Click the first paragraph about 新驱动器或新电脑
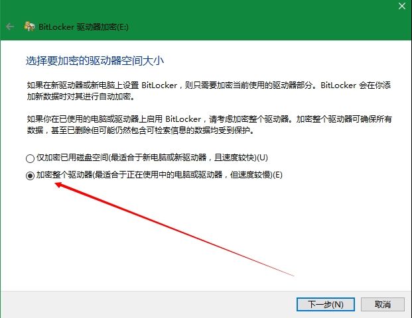Screen dimensions: 412x318 (209, 91)
